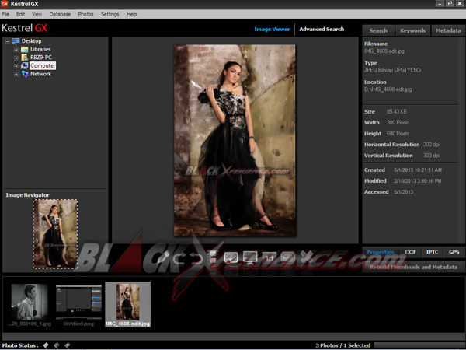This screenshot has width=466, height=350.
Task: Click the Computer icon in folder tree
Action: [x=24, y=65]
